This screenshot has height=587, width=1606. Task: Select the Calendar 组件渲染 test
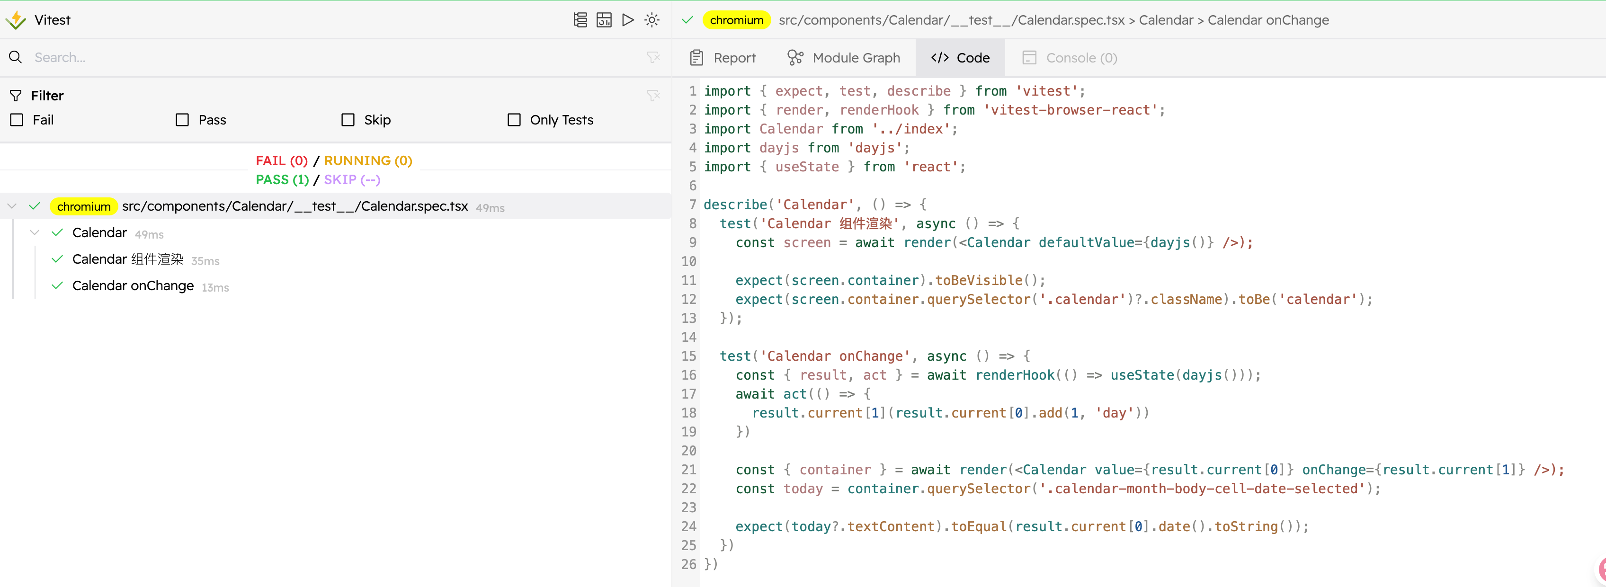tap(128, 259)
